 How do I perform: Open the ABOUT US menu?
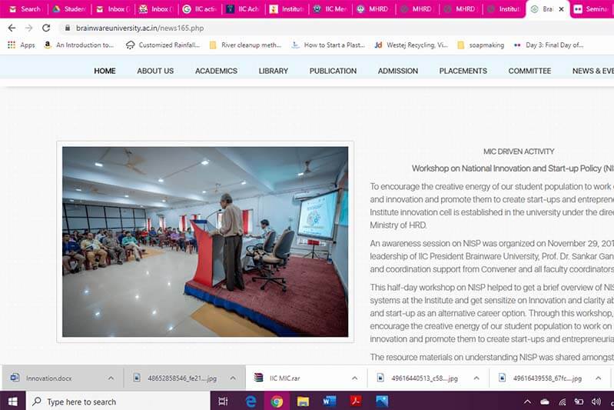(x=155, y=71)
